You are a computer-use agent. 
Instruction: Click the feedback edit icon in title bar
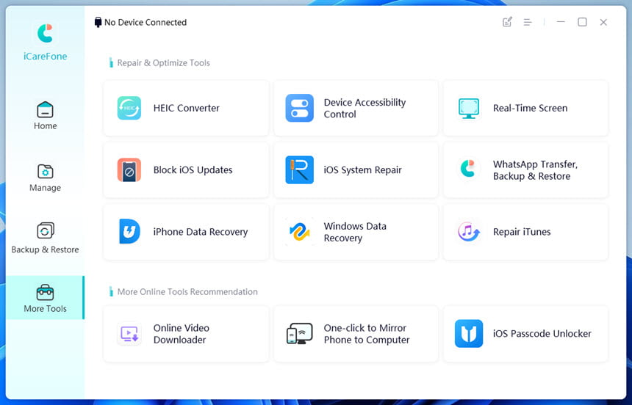[x=507, y=22]
